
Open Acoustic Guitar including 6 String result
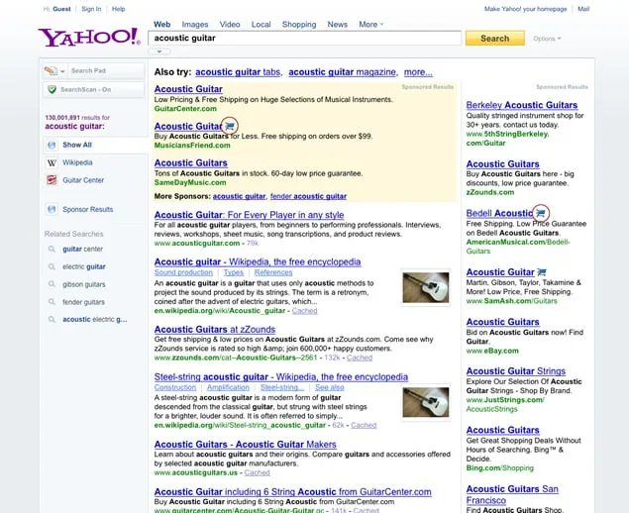293,492
